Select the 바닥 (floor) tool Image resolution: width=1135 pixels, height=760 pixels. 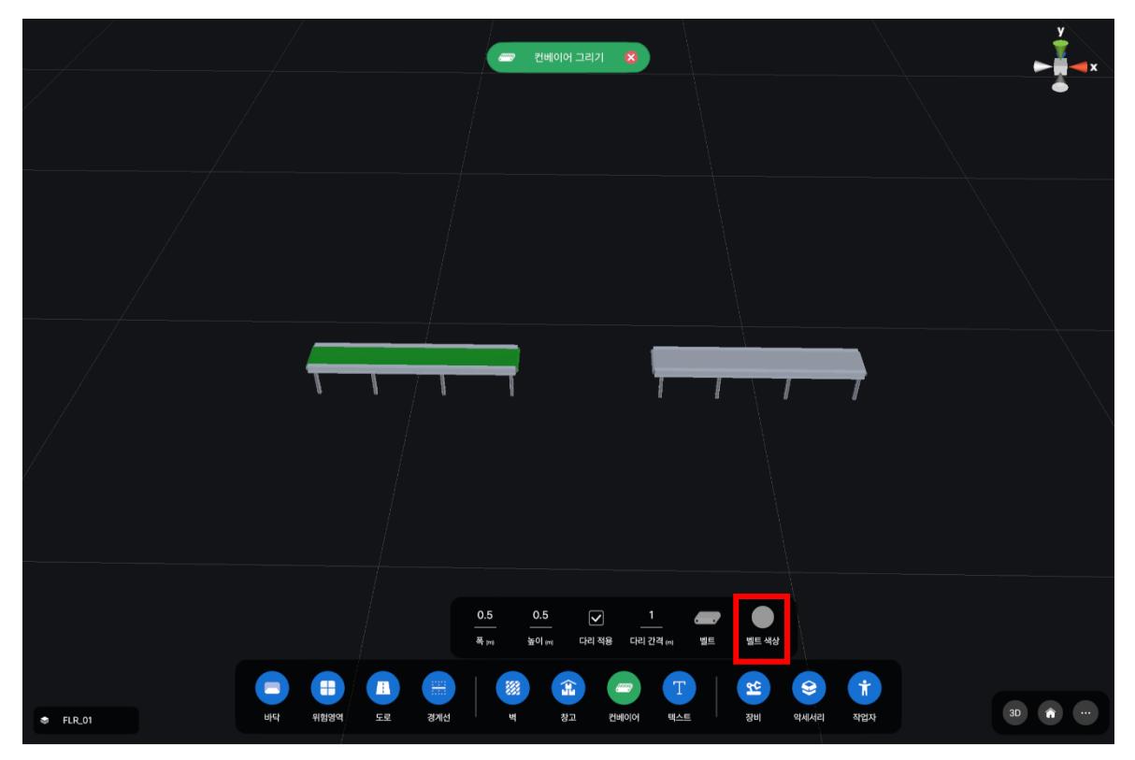pyautogui.click(x=272, y=689)
